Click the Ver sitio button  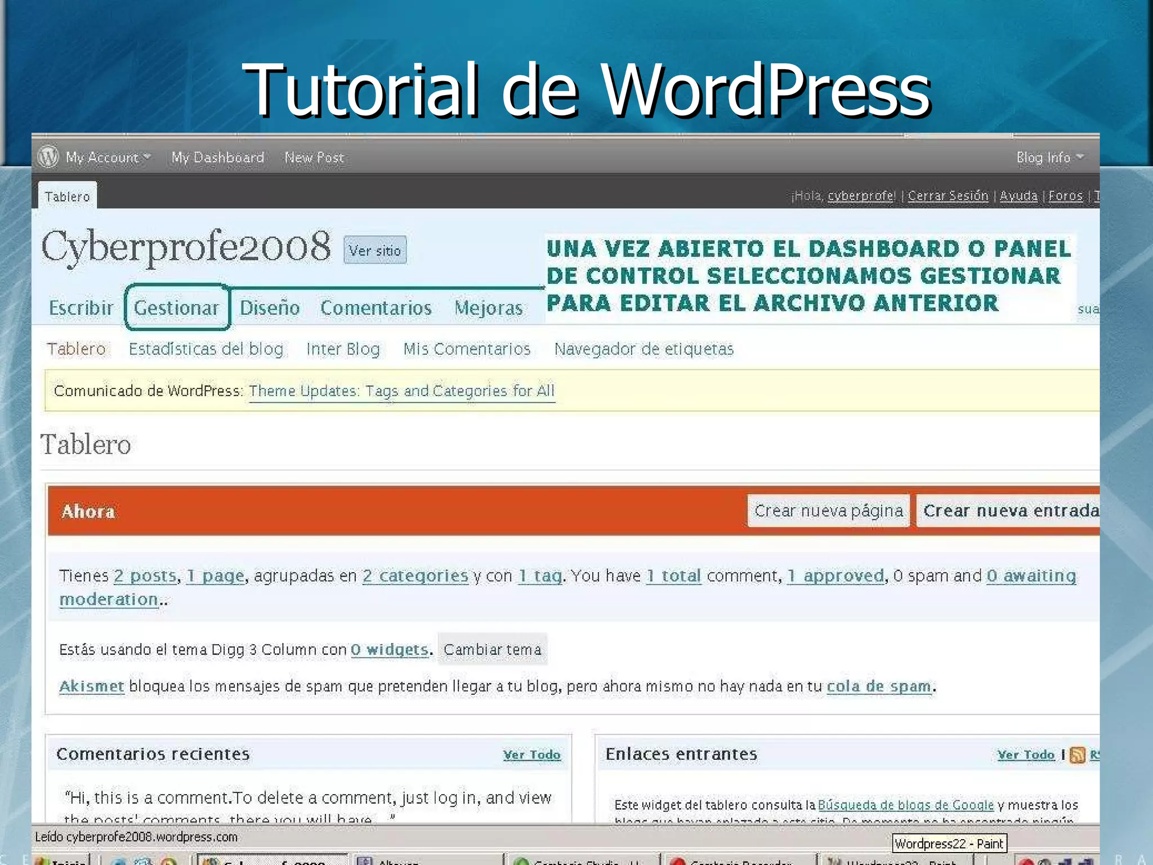(375, 250)
